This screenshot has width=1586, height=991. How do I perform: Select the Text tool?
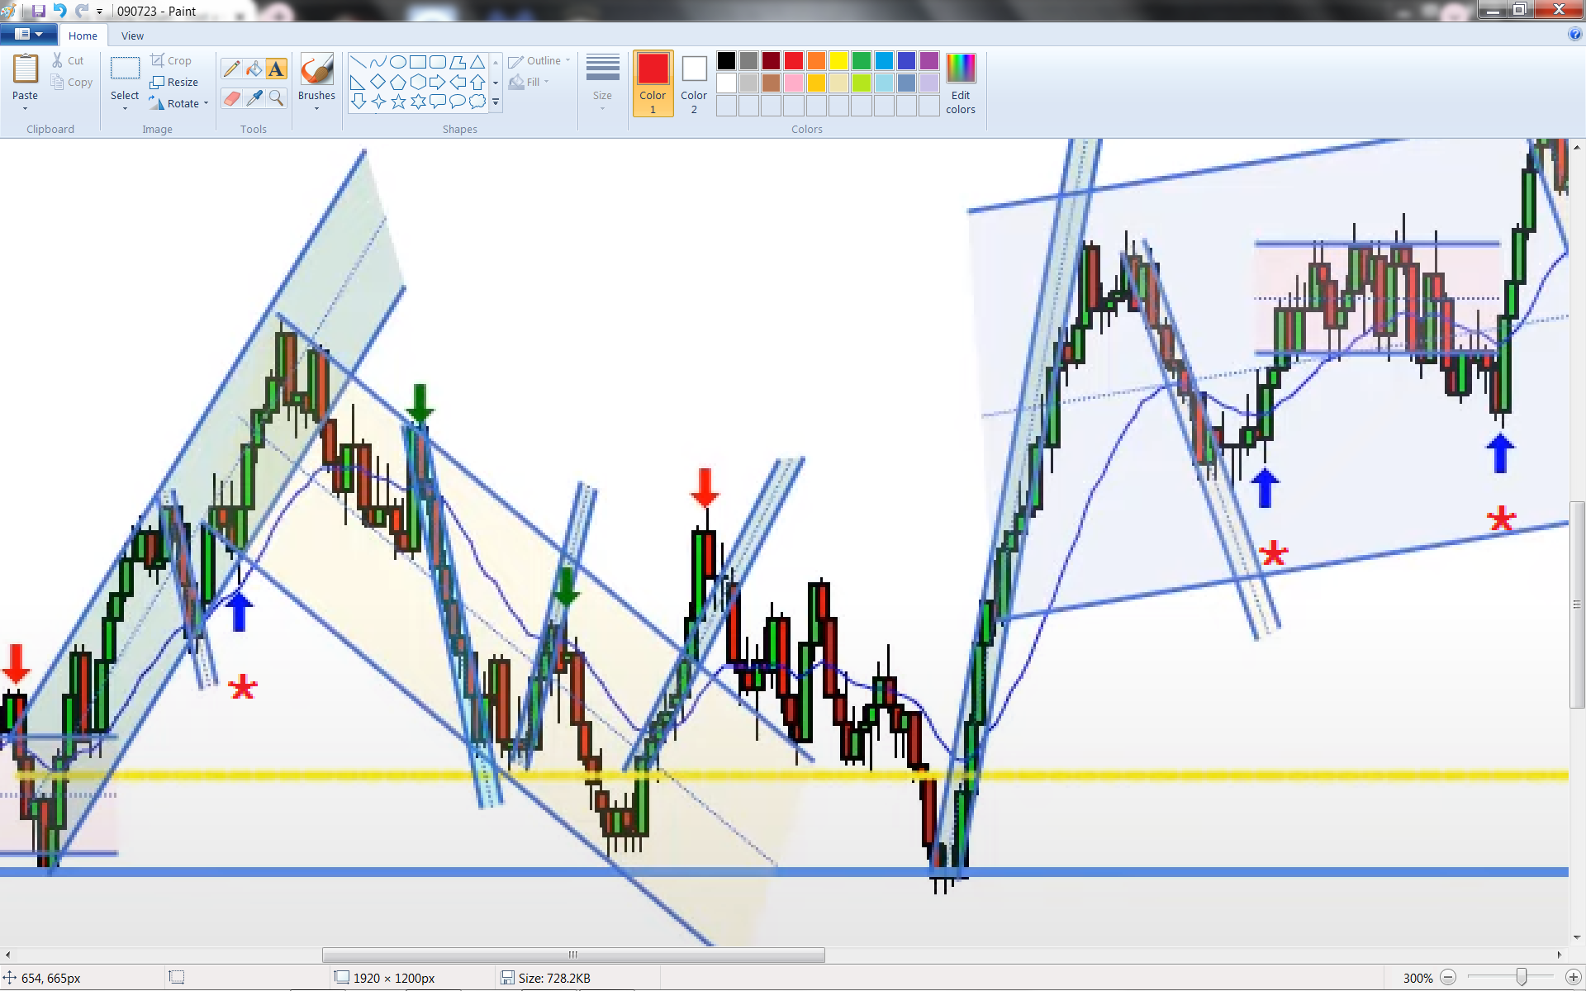pyautogui.click(x=276, y=69)
